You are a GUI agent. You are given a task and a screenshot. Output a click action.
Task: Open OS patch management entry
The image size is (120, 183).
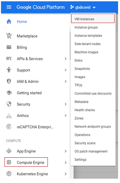[91, 152]
